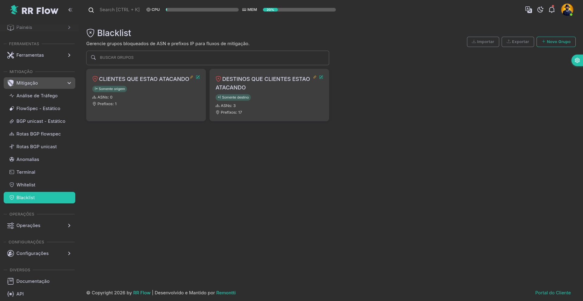Click link icon on DESTINOS group card
583x301 pixels.
[315, 77]
